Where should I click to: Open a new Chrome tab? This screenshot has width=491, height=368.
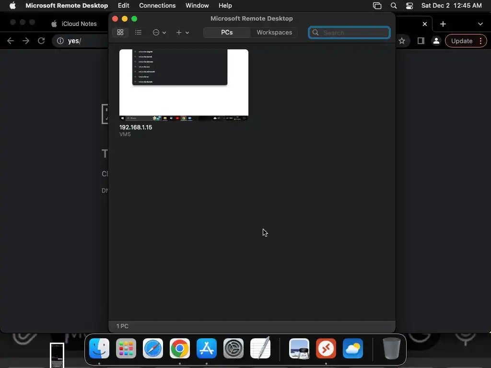tap(443, 24)
